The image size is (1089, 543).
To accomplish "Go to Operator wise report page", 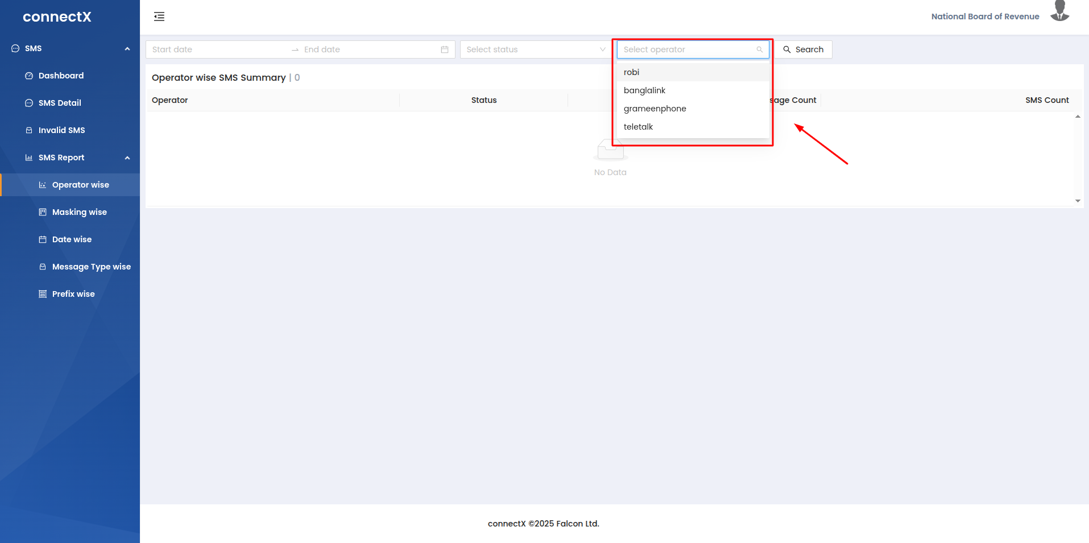I will [x=80, y=185].
